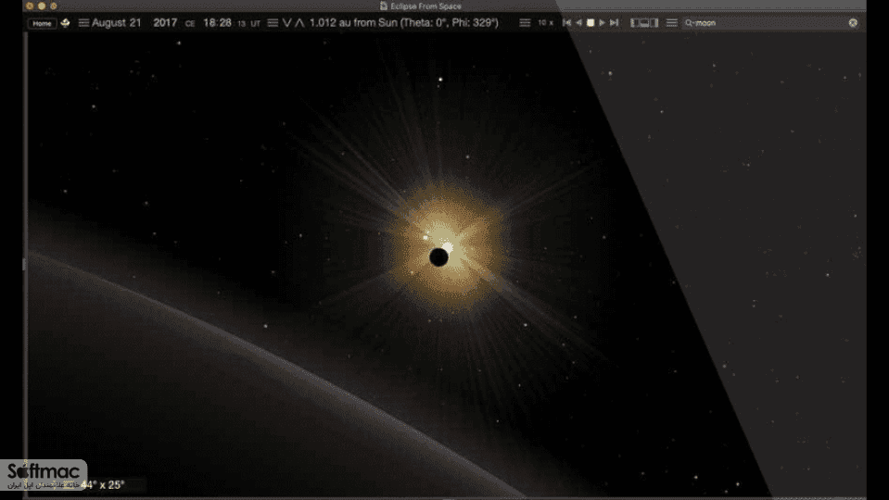Image resolution: width=889 pixels, height=500 pixels.
Task: Click the Eclipse From Space window title
Action: click(425, 6)
